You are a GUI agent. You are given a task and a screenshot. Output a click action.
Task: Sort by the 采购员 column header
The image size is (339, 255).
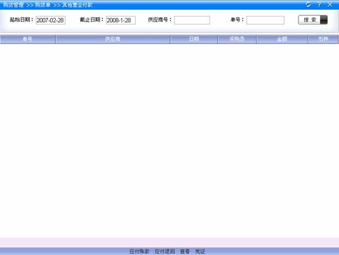pyautogui.click(x=237, y=39)
